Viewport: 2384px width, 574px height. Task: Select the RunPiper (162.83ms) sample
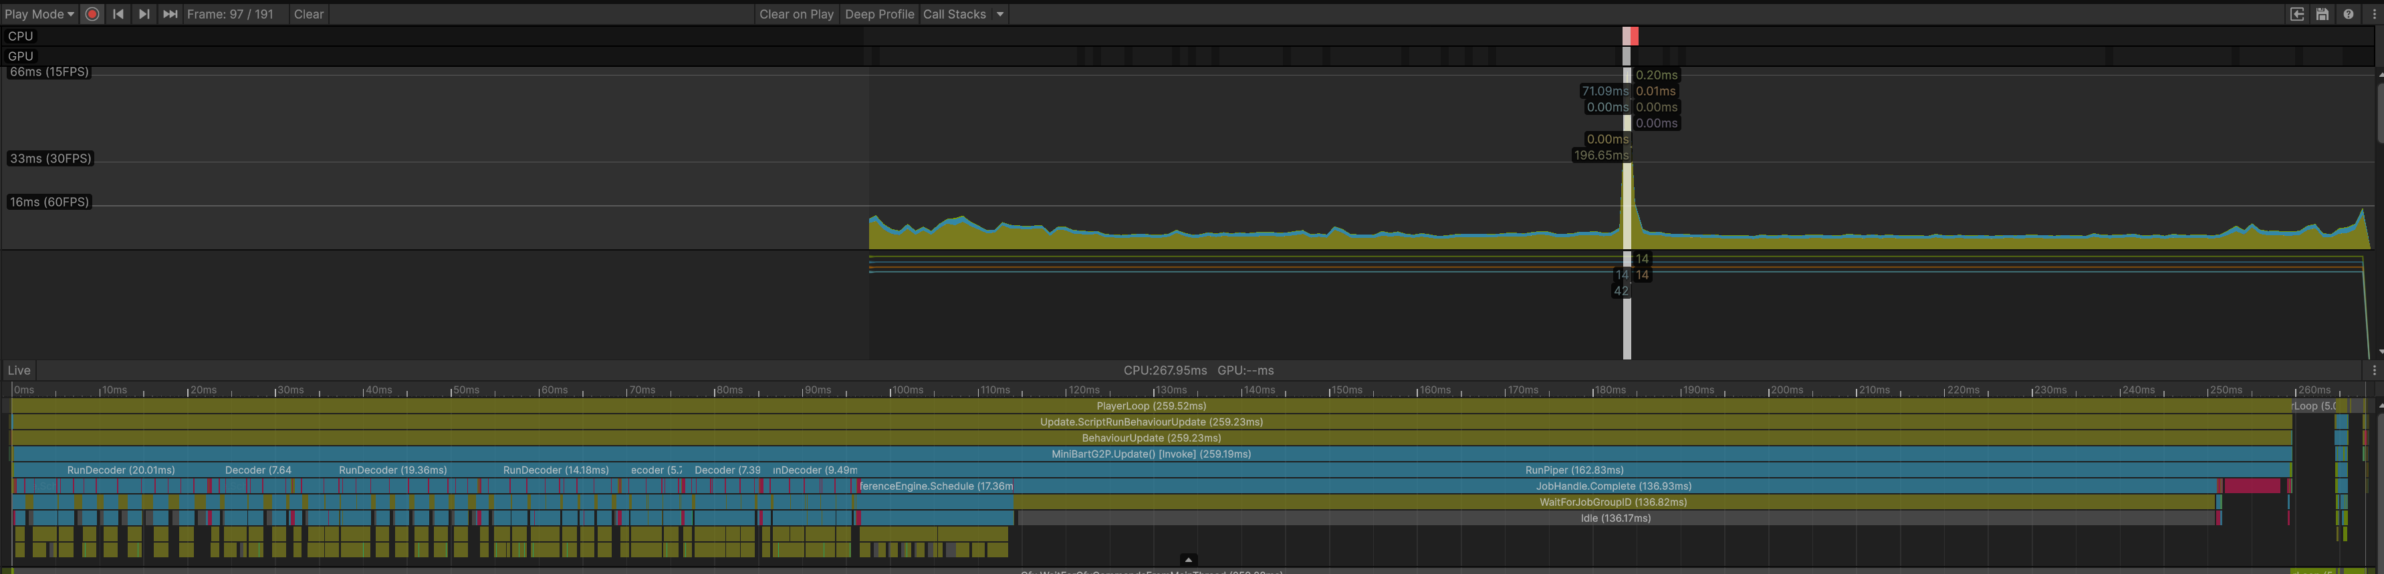click(x=1574, y=470)
